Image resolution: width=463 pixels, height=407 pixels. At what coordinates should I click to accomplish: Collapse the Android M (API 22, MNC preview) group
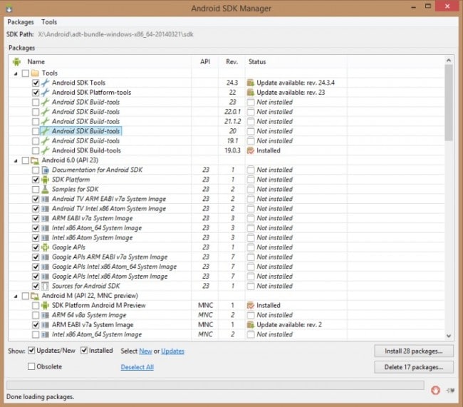[x=16, y=296]
